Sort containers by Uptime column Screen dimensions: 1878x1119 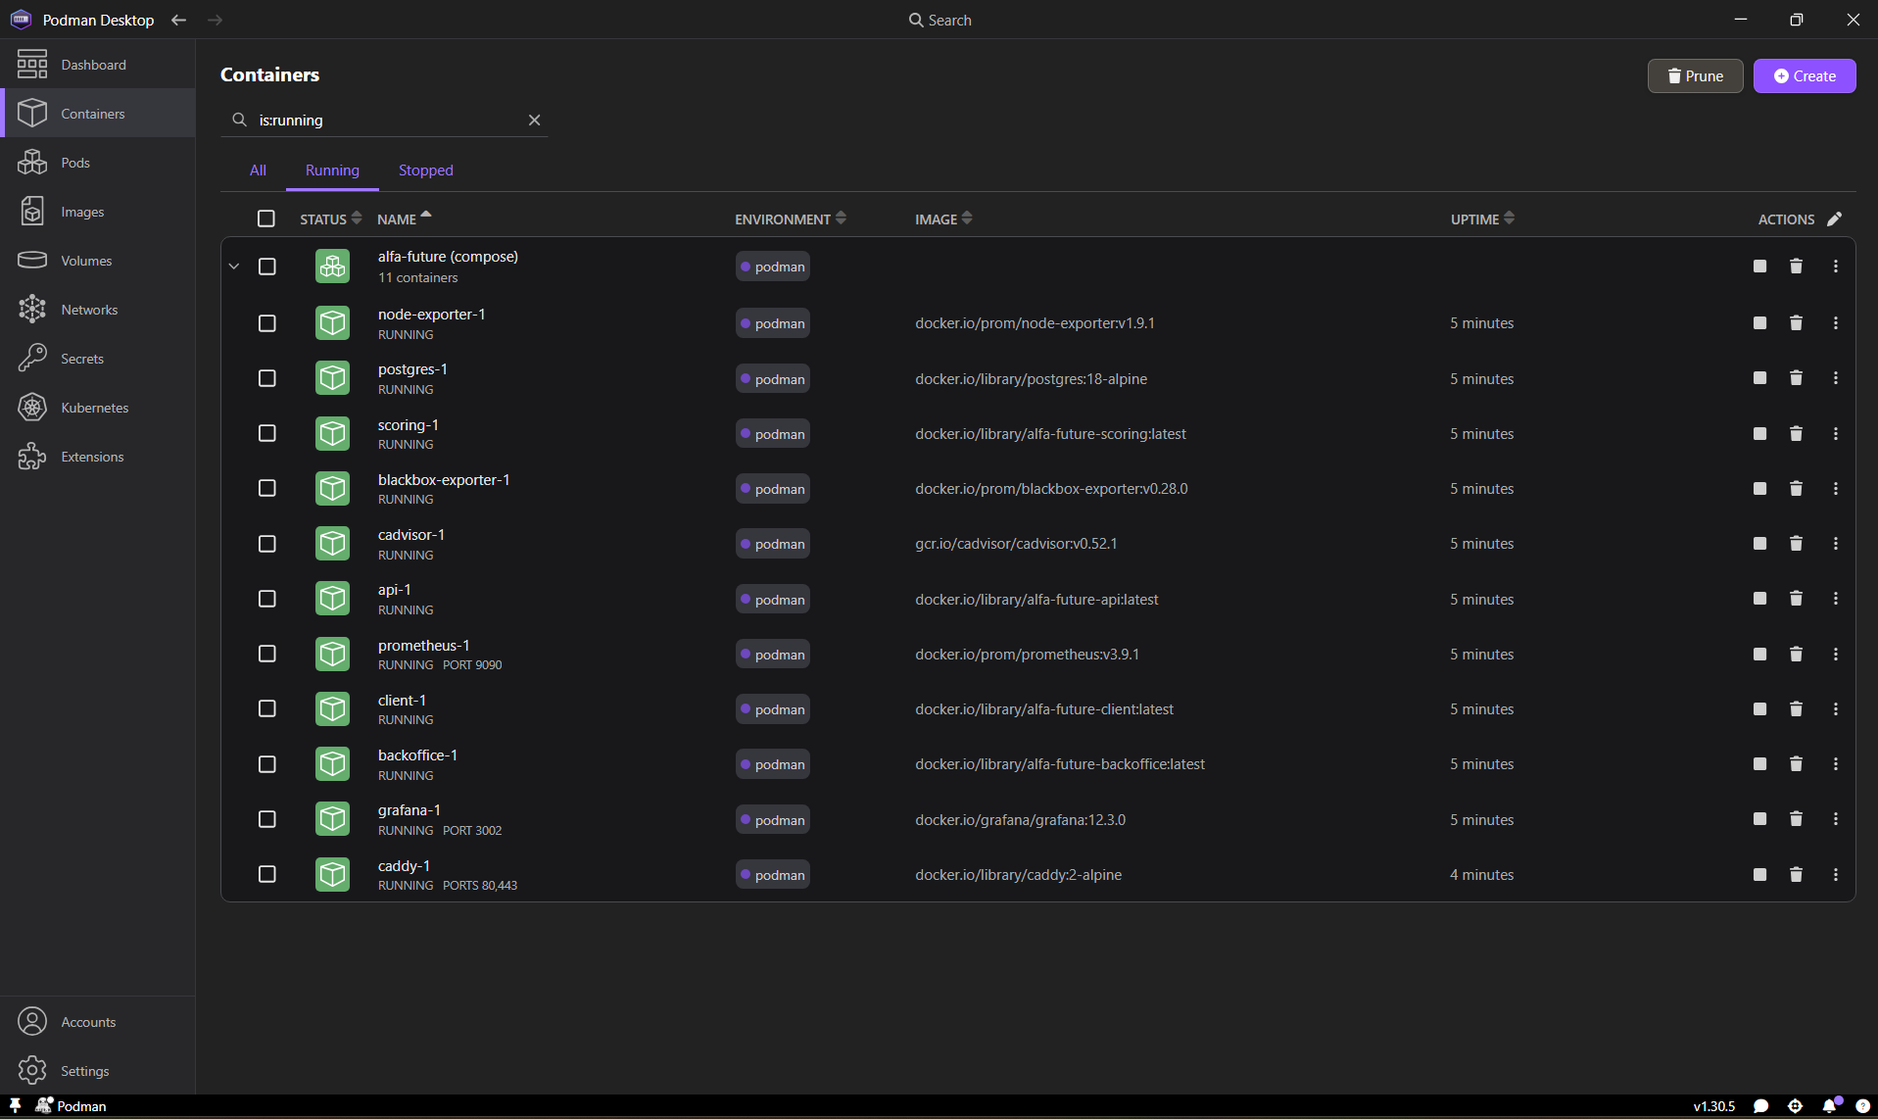pyautogui.click(x=1482, y=219)
